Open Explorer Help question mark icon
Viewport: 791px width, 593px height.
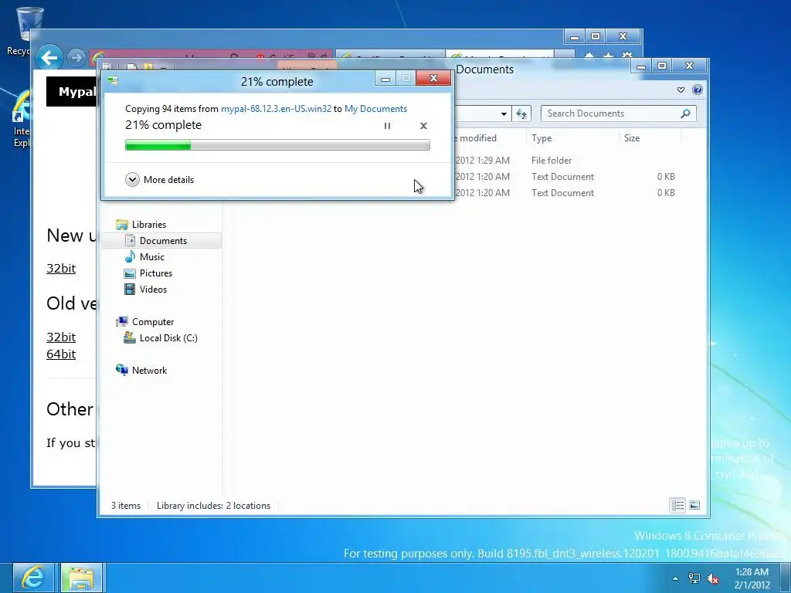point(698,90)
